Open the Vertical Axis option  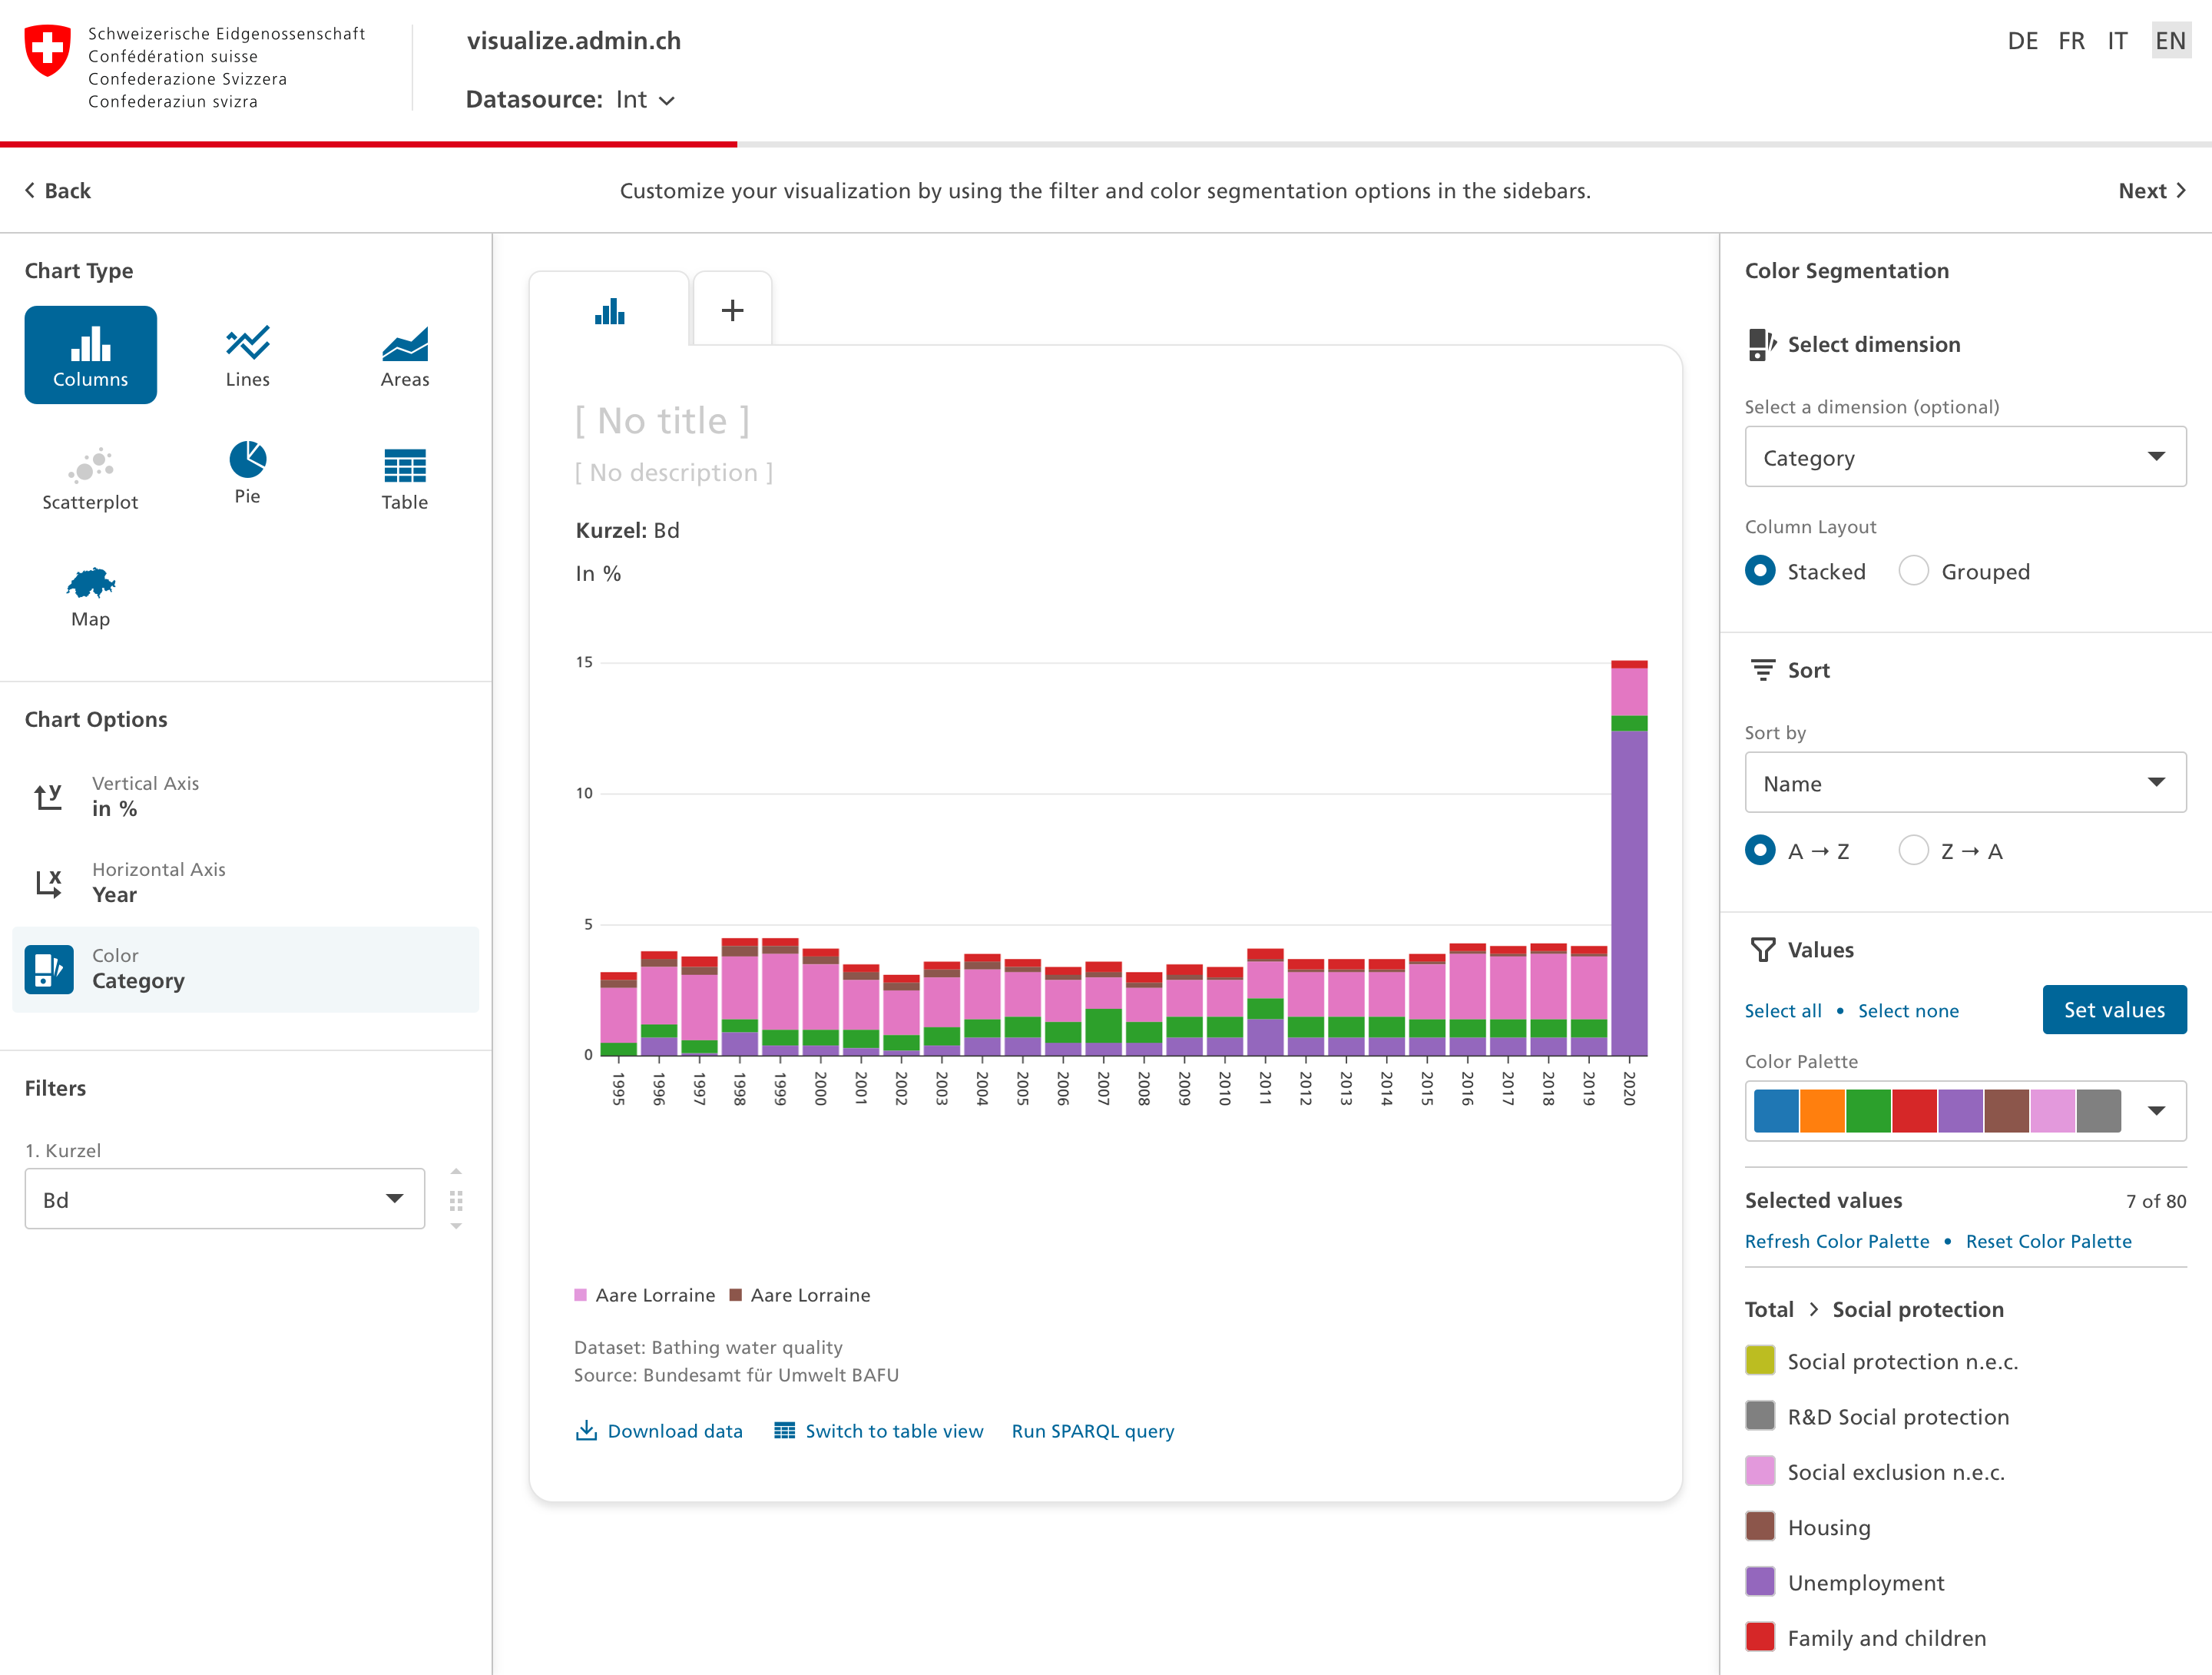tap(246, 797)
